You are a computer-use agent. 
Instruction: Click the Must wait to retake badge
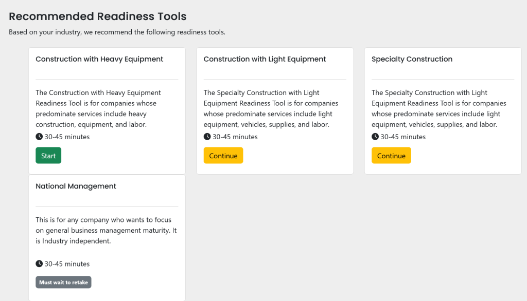pyautogui.click(x=63, y=283)
